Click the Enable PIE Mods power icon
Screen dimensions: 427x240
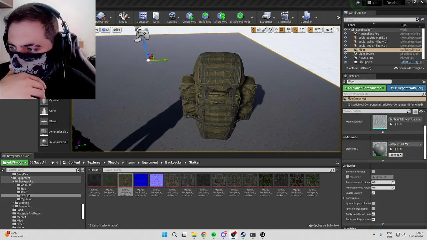(240, 17)
